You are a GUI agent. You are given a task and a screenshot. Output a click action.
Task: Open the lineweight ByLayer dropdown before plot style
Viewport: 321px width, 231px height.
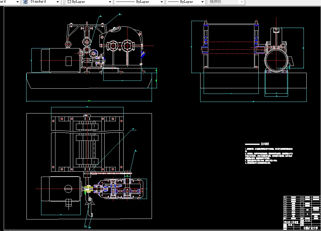(x=203, y=2)
